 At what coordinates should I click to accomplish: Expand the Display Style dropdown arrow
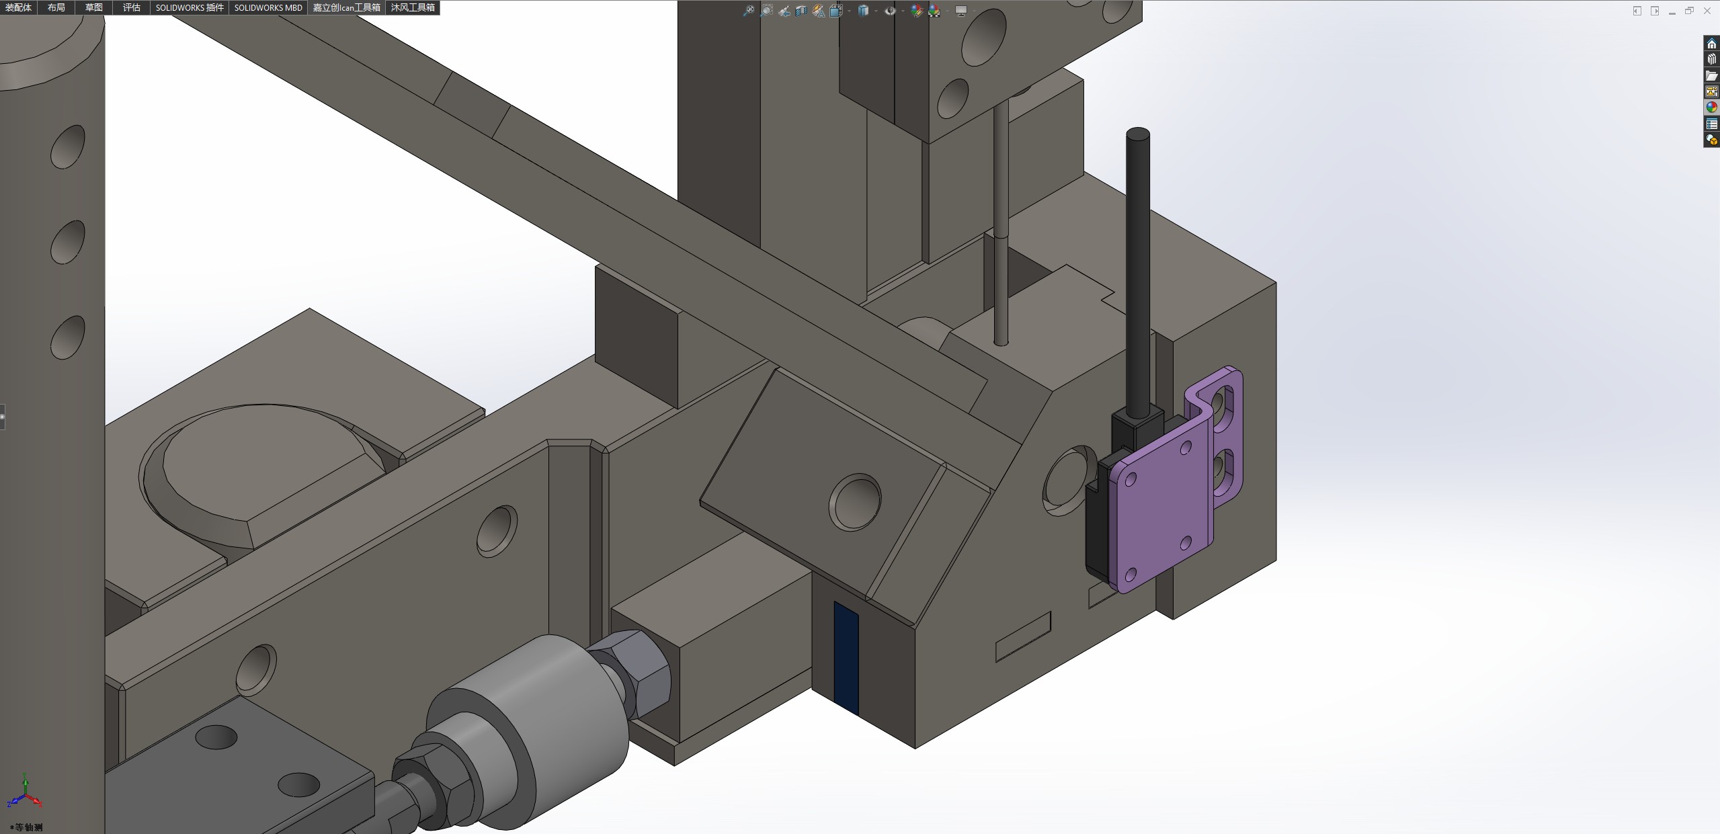pos(876,11)
